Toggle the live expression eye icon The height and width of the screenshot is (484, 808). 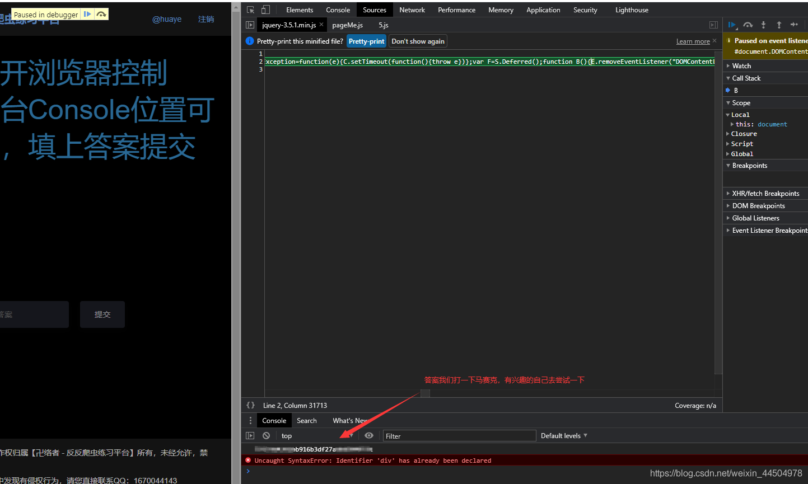pos(369,435)
